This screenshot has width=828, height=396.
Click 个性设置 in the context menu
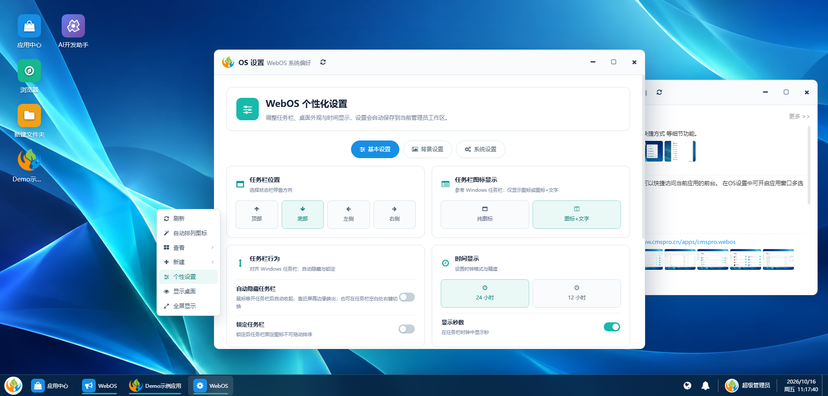(x=188, y=277)
